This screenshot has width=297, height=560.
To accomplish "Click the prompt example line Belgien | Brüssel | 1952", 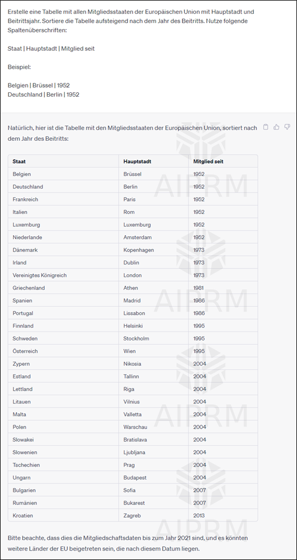I will tap(39, 86).
